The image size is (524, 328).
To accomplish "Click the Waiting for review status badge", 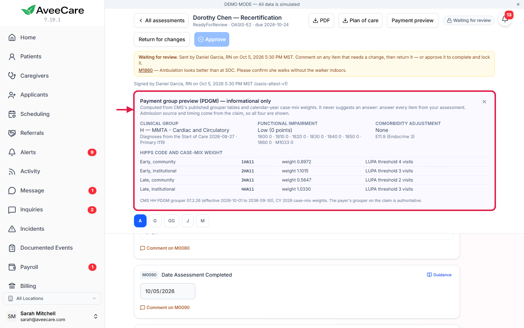I will [469, 20].
